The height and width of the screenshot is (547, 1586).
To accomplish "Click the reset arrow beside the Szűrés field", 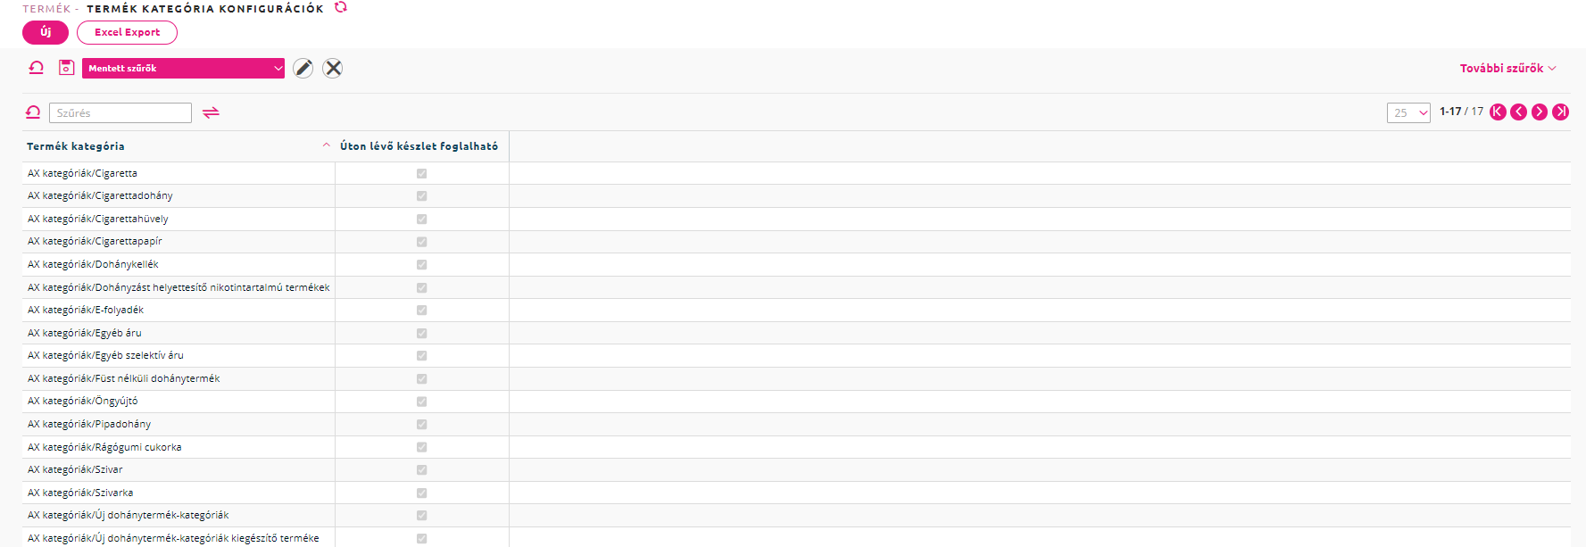I will point(33,112).
